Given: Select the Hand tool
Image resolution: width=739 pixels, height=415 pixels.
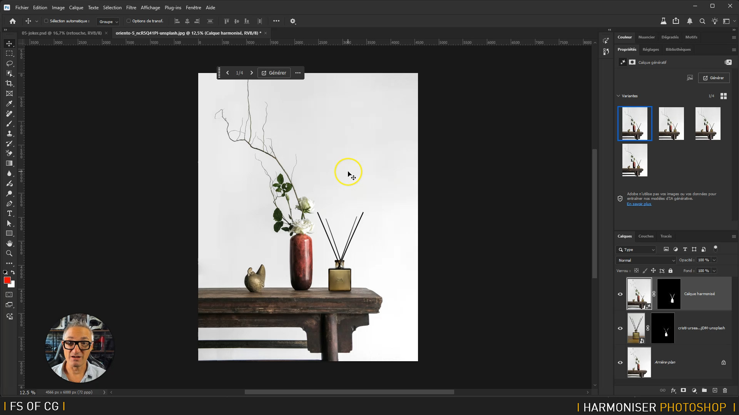Looking at the screenshot, I should pyautogui.click(x=9, y=244).
